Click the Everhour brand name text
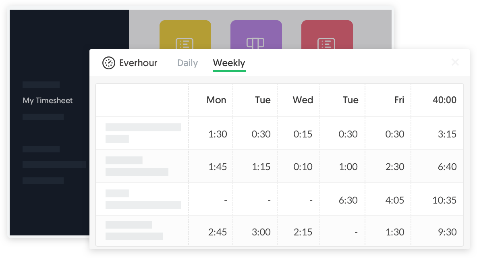 point(139,63)
